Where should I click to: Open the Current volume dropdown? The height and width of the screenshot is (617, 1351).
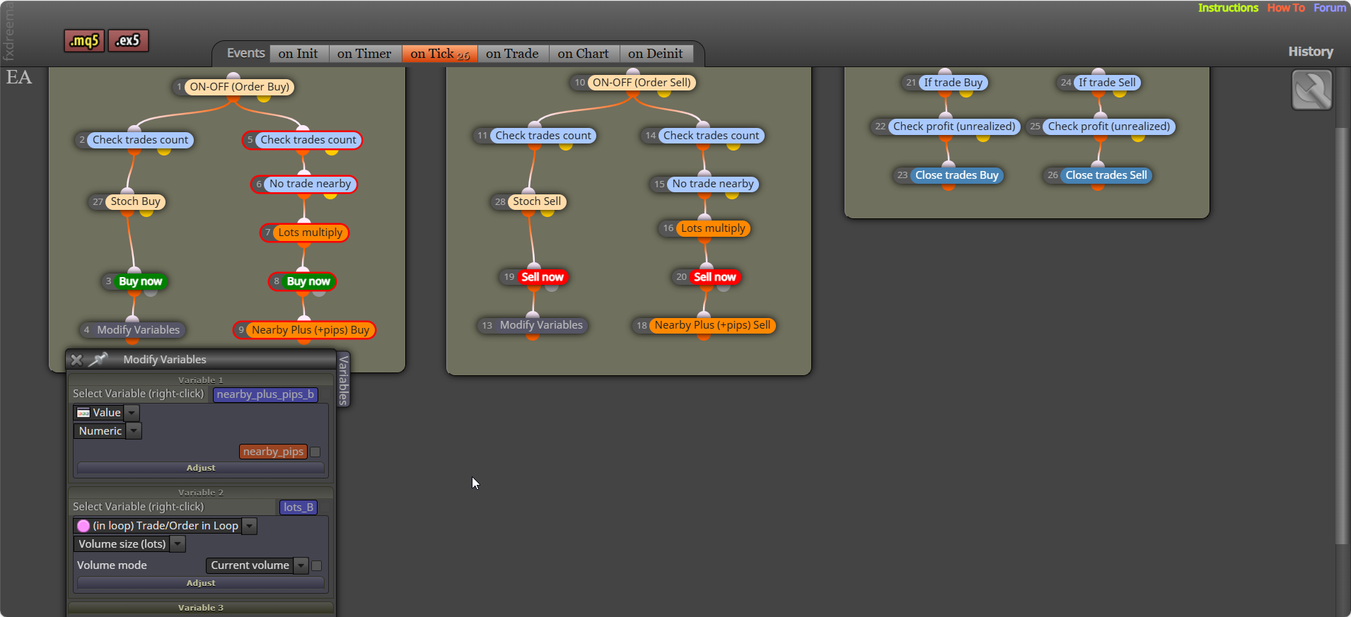point(301,565)
